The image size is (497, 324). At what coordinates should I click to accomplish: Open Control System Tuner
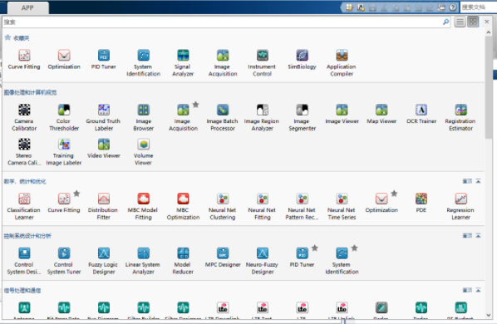64,261
